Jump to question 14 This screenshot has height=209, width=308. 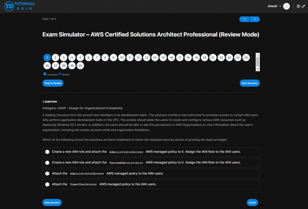pos(155,57)
